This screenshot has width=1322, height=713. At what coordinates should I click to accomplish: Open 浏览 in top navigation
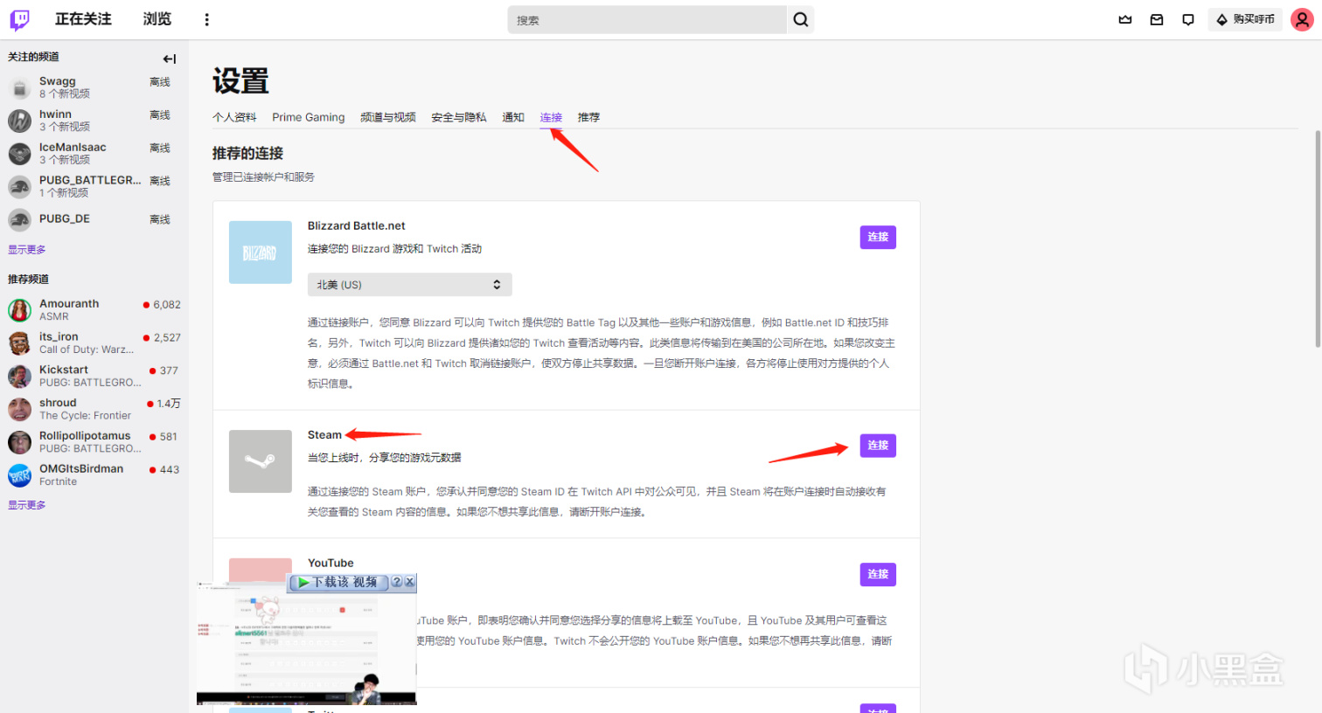click(x=157, y=19)
